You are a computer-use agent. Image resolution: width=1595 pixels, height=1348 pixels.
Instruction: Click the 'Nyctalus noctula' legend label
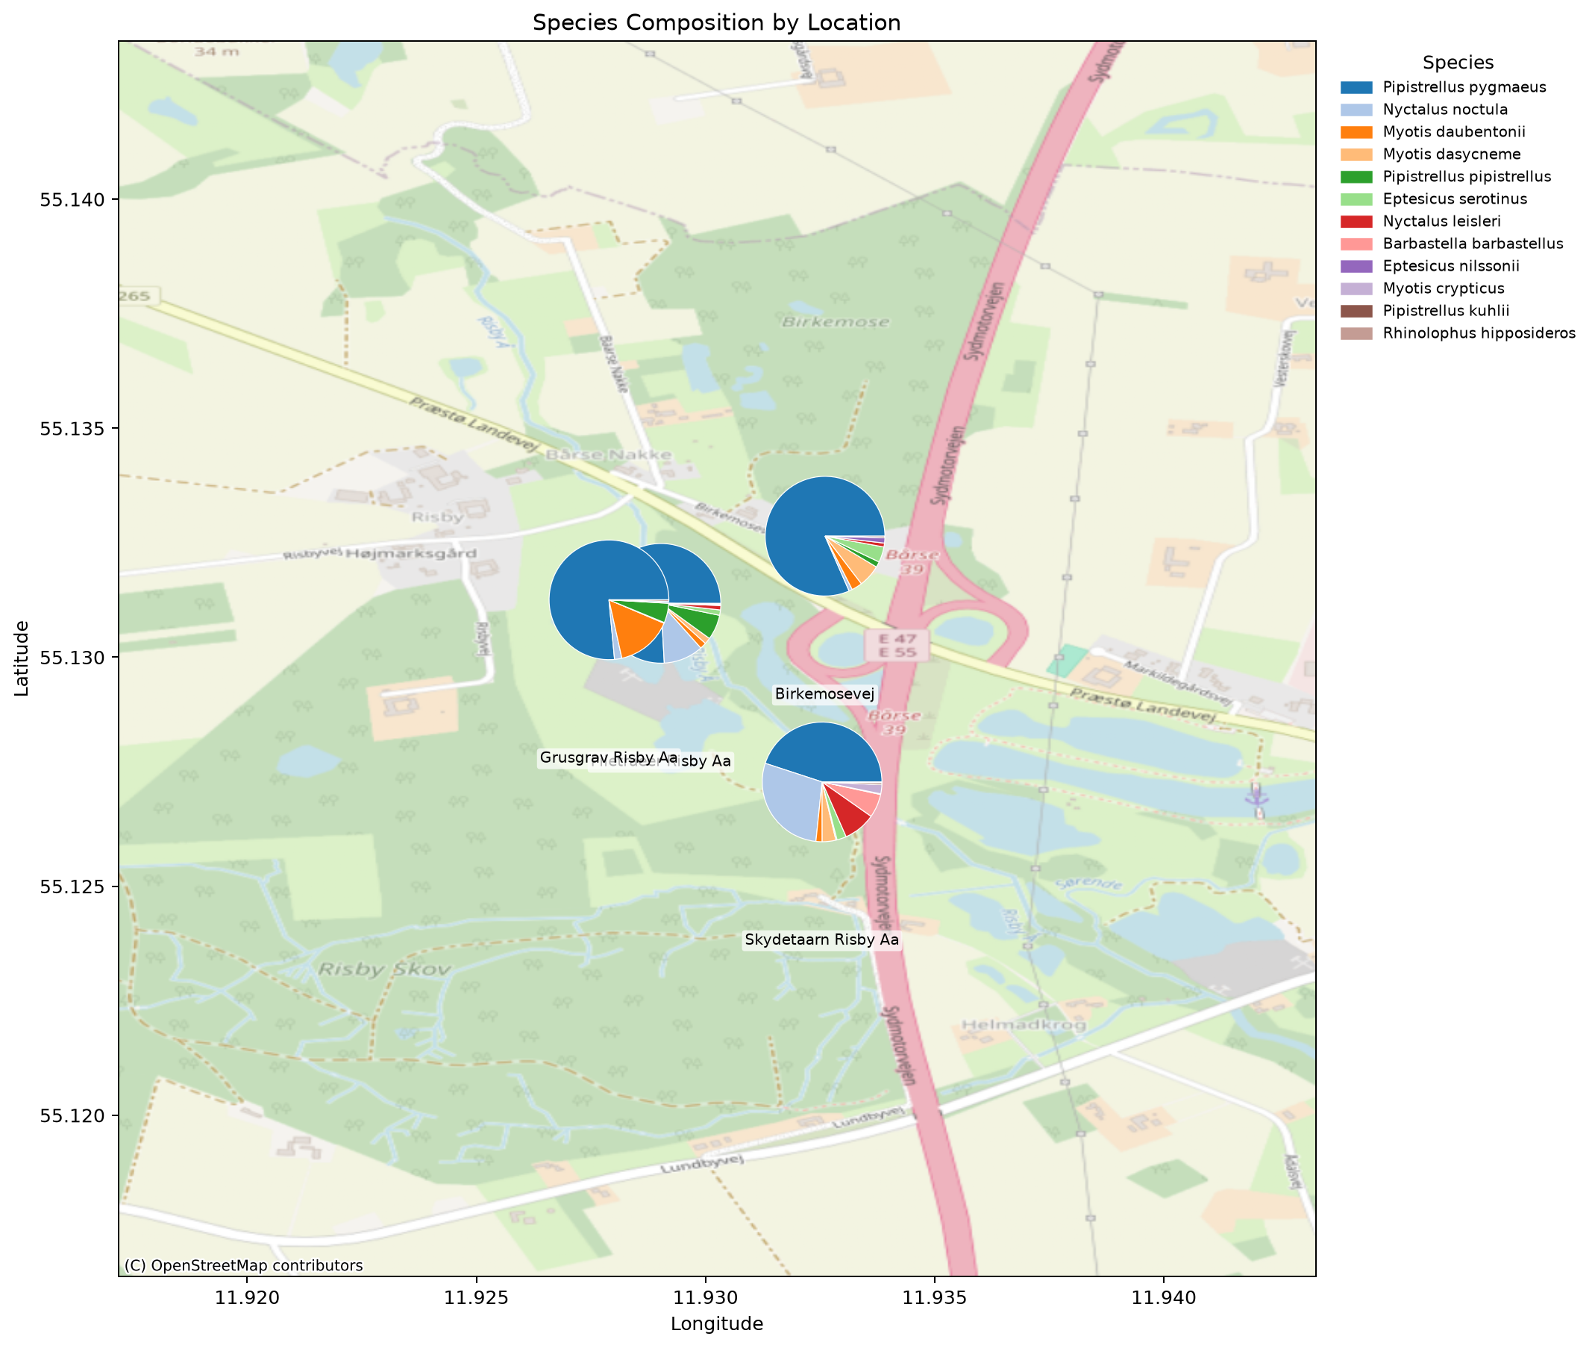[x=1445, y=110]
